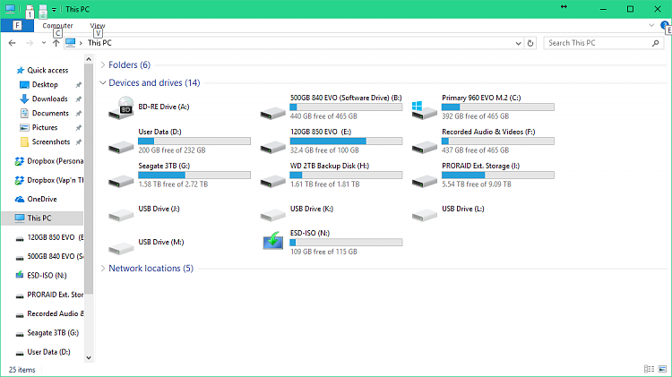Open the Help question mark icon
Screen dimensions: 672x377
click(664, 25)
